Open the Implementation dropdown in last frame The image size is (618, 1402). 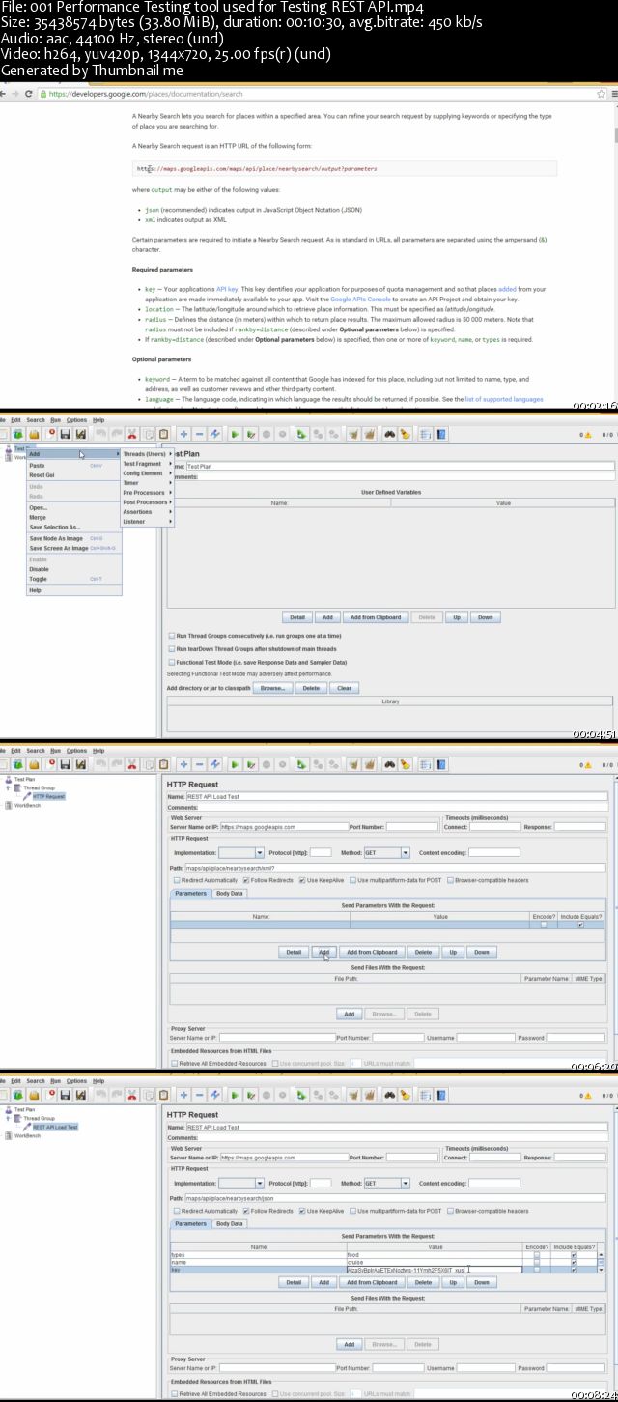(259, 1183)
